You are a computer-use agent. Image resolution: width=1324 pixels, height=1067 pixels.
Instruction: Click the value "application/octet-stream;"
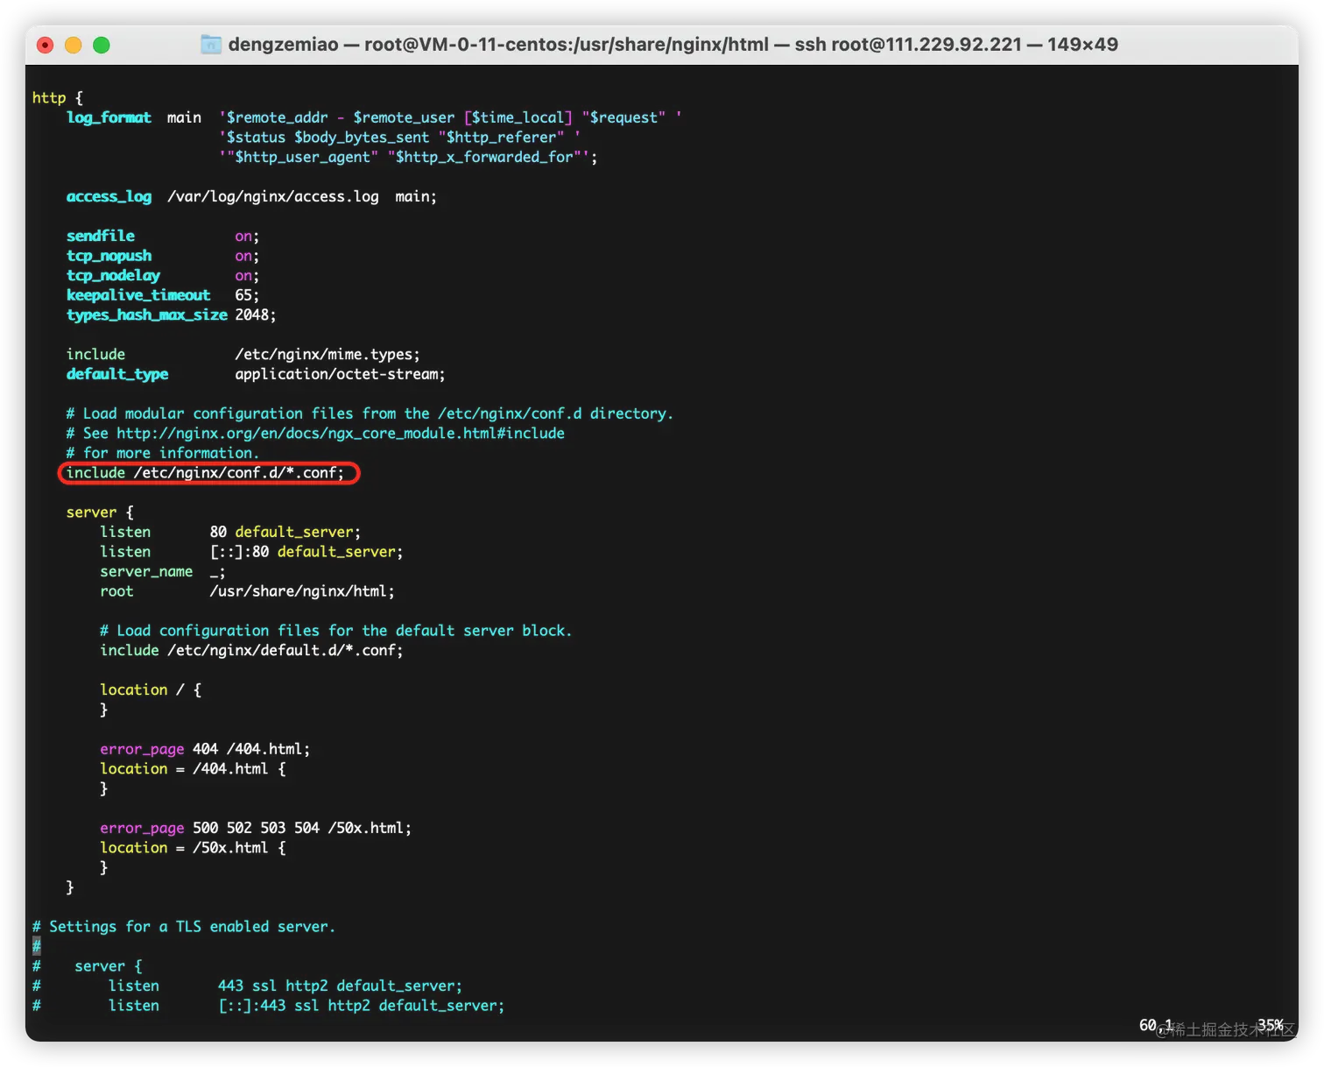(340, 374)
